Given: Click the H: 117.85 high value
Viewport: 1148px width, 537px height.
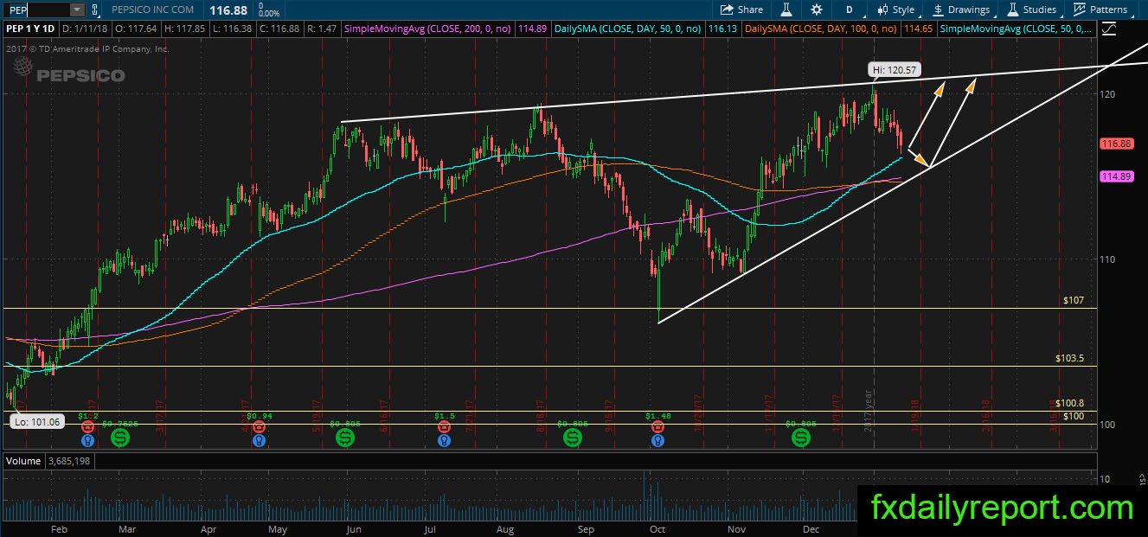Looking at the screenshot, I should [187, 29].
